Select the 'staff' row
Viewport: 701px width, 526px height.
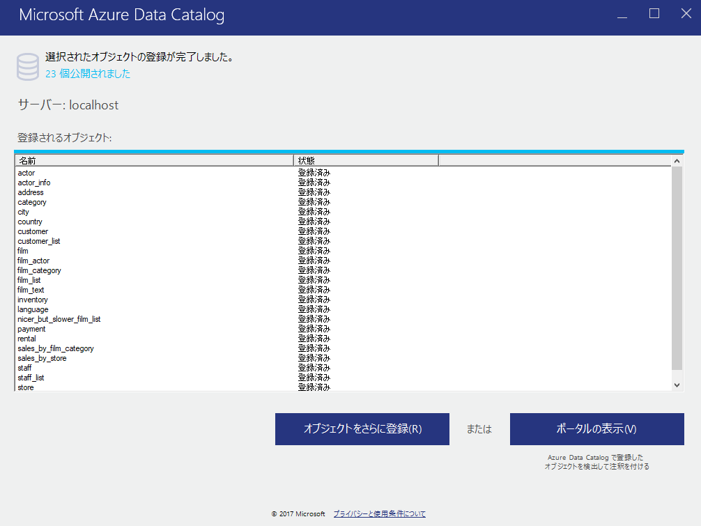[344, 369]
